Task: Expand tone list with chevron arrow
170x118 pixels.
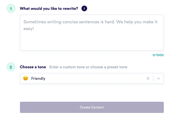Action: tap(158, 78)
